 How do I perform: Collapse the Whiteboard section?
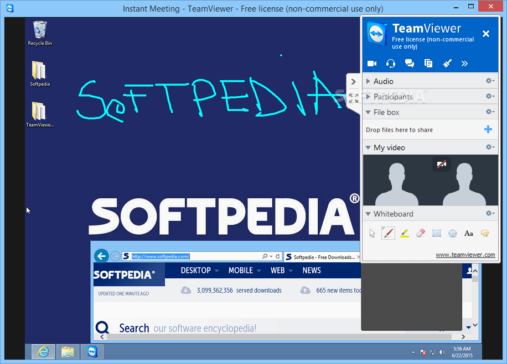coord(368,214)
